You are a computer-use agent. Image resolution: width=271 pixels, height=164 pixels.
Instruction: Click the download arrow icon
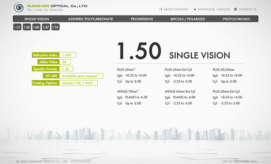195,9
